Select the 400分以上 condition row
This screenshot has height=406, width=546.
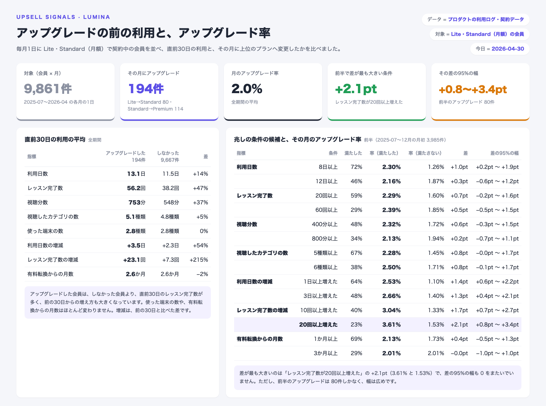[378, 224]
